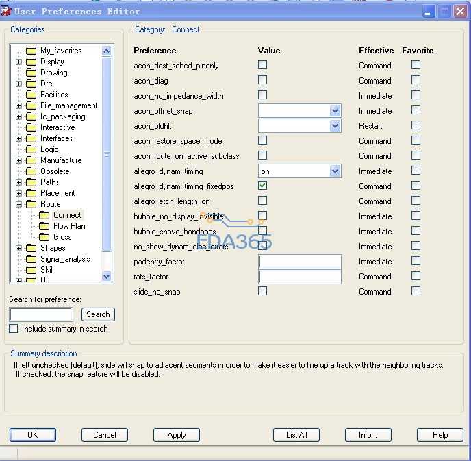471x461 pixels.
Task: Select Manufacture category in tree
Action: click(61, 160)
